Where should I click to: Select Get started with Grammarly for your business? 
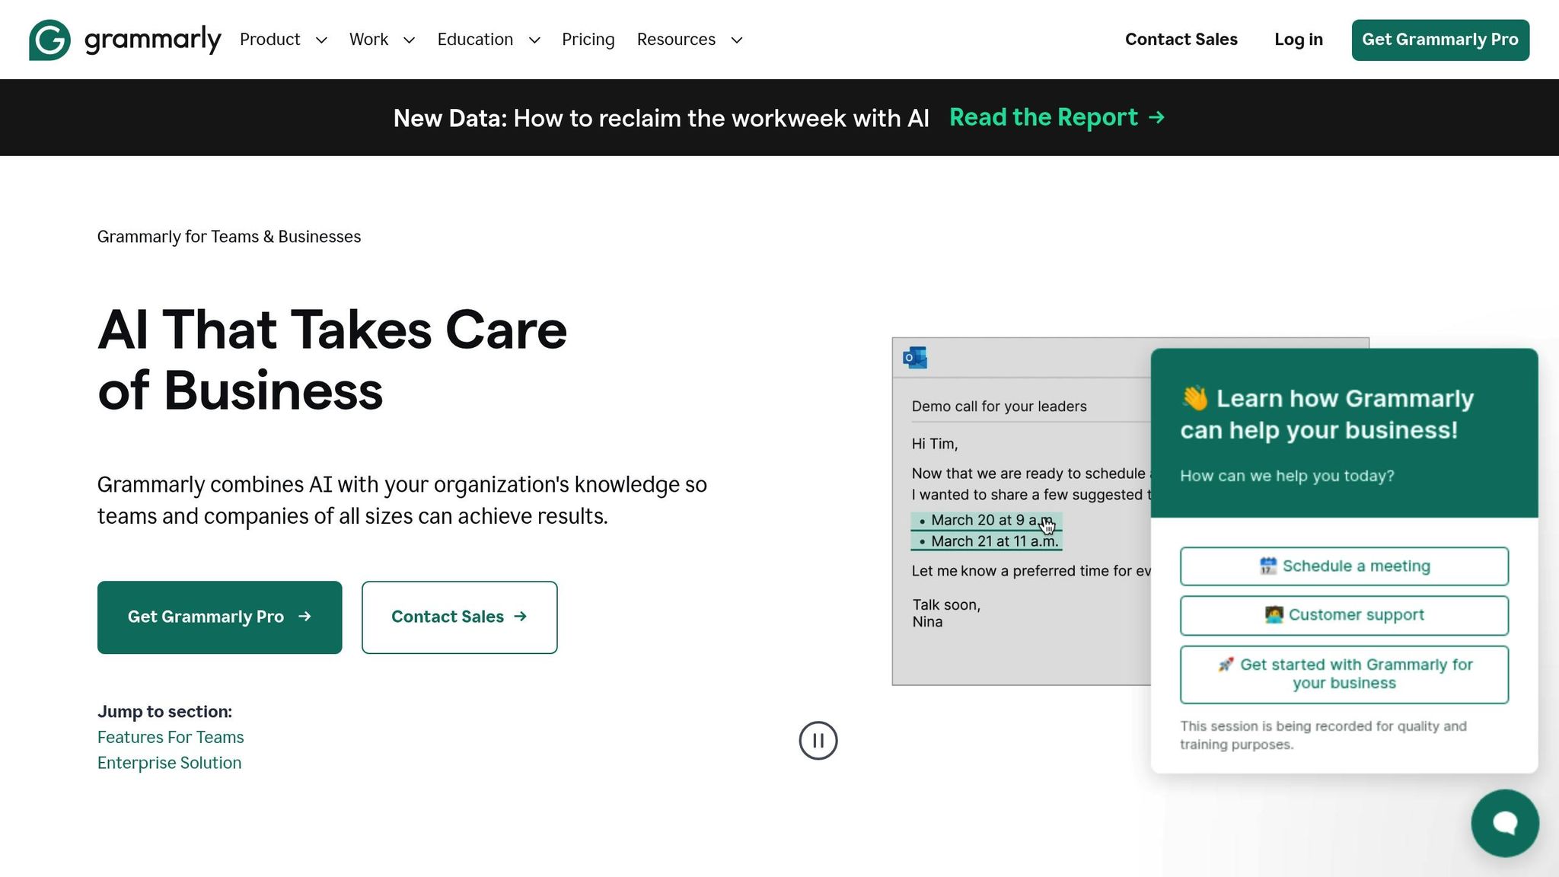[x=1344, y=674]
